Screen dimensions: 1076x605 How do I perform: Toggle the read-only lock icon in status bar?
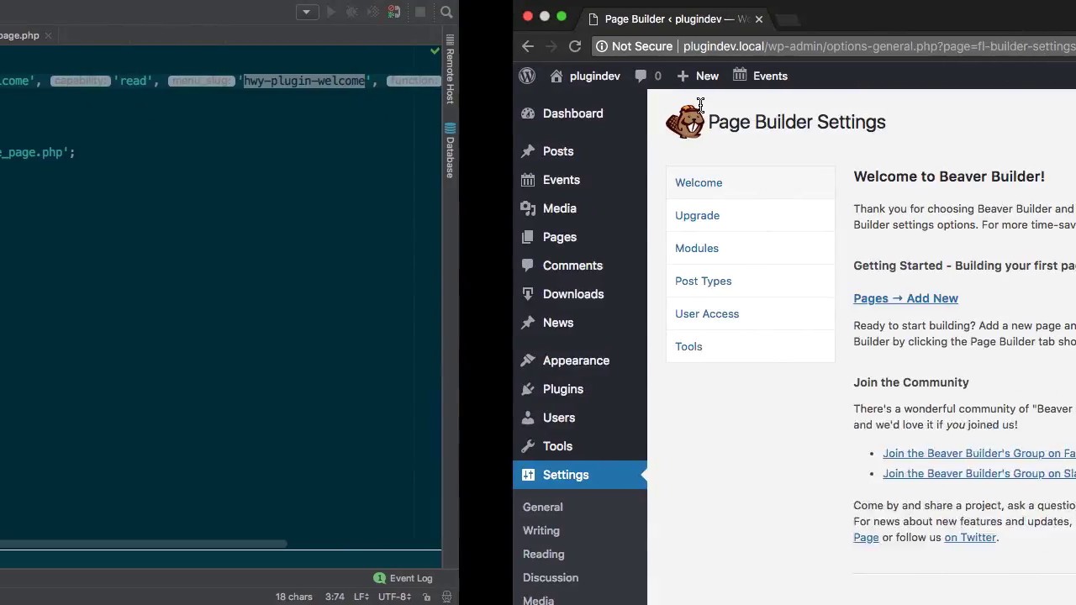click(427, 597)
